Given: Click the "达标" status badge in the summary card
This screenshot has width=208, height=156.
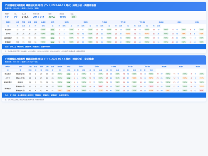Looking at the screenshot, I should point(74,17).
